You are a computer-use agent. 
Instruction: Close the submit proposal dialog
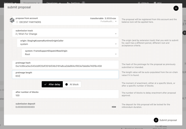[176, 8]
